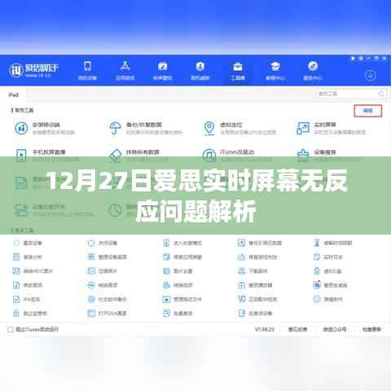Open 崩溃分析 crash analysis
Image resolution: width=391 pixels, height=391 pixels.
point(28,257)
